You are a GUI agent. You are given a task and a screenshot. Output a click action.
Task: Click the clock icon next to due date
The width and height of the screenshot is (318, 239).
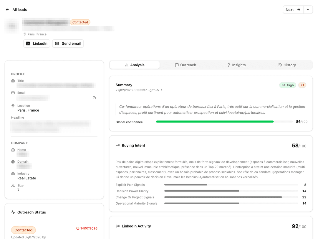pos(78,228)
